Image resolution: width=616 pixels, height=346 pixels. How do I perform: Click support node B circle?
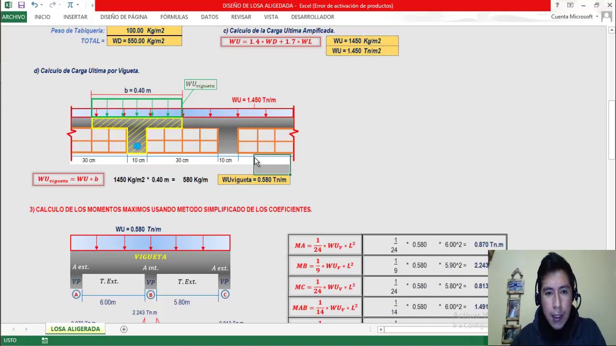pyautogui.click(x=151, y=295)
